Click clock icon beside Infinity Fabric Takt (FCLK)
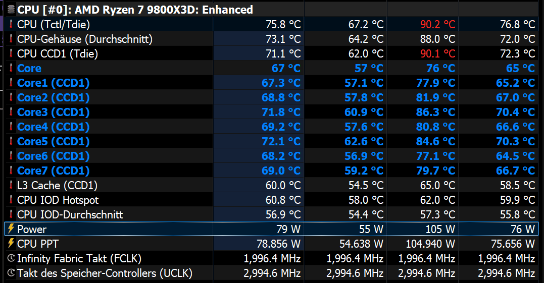This screenshot has width=544, height=283. point(11,258)
